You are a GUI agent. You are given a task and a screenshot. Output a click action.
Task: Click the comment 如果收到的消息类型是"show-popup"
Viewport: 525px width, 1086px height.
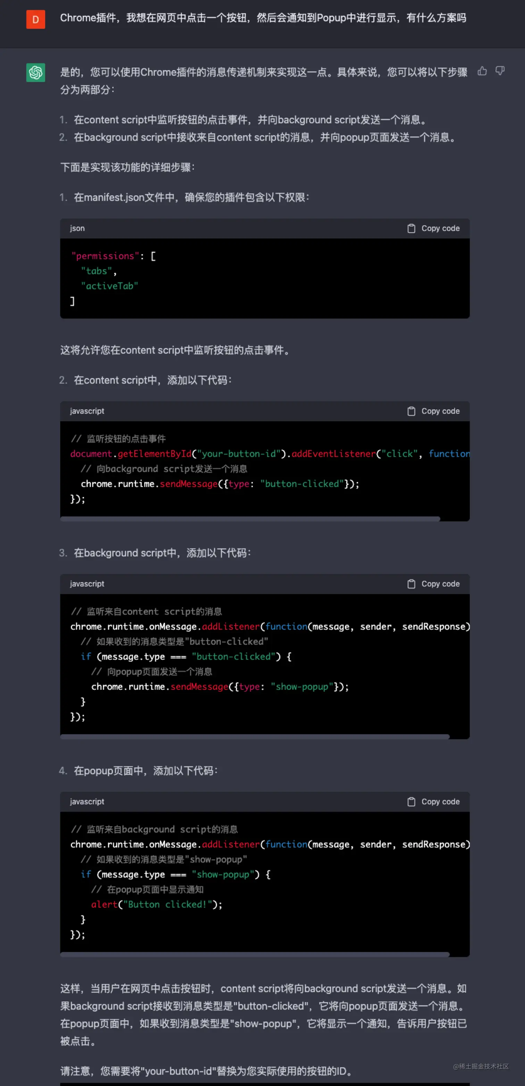tap(164, 859)
